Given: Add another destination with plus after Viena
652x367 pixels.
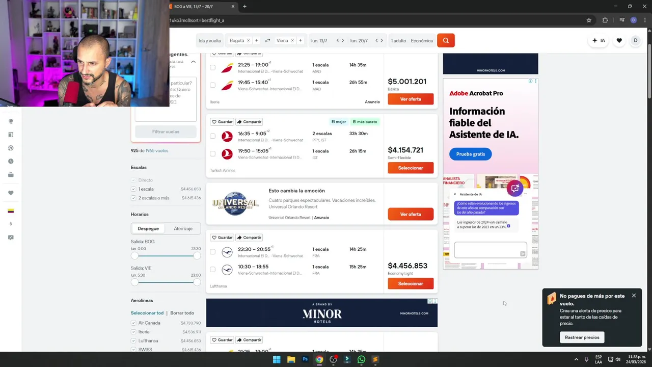Looking at the screenshot, I should click(x=301, y=41).
